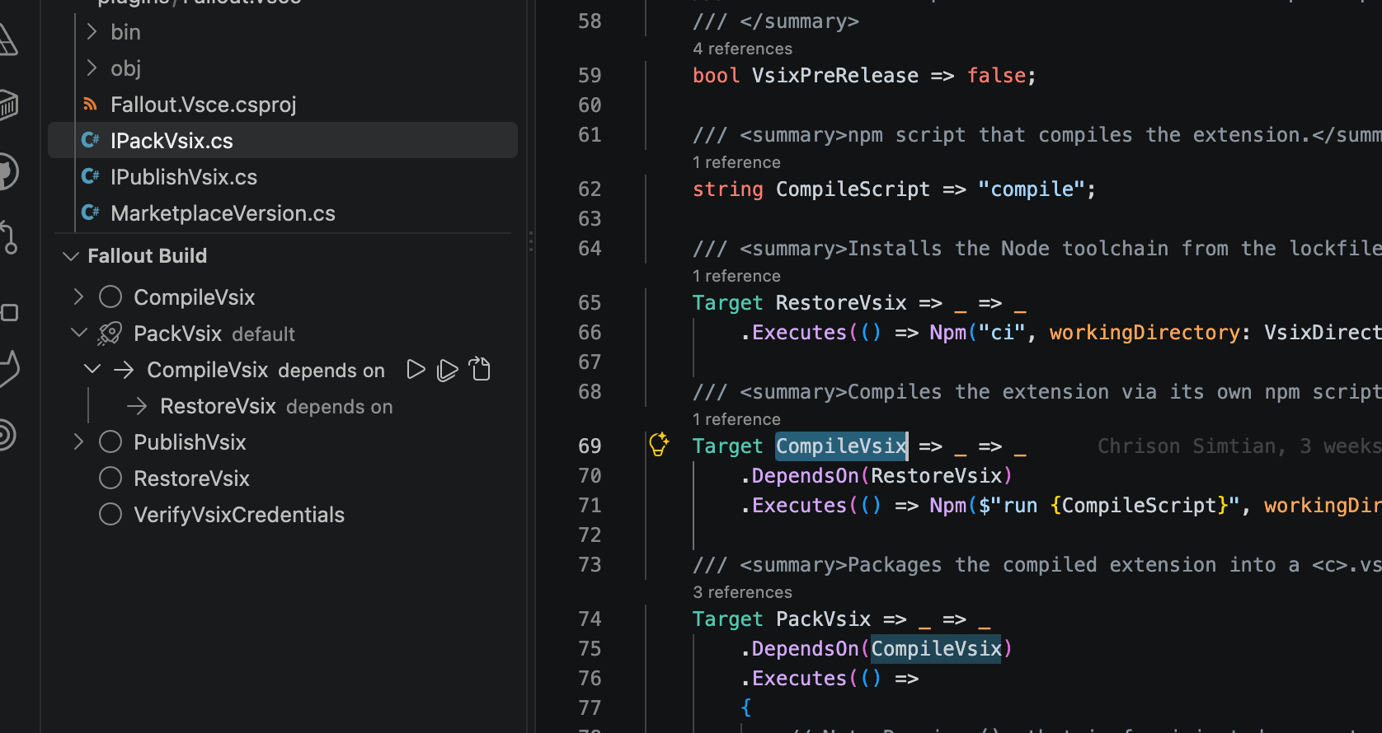Open the 4 references code lens above VsixPreRelease
The width and height of the screenshot is (1382, 733).
point(742,49)
